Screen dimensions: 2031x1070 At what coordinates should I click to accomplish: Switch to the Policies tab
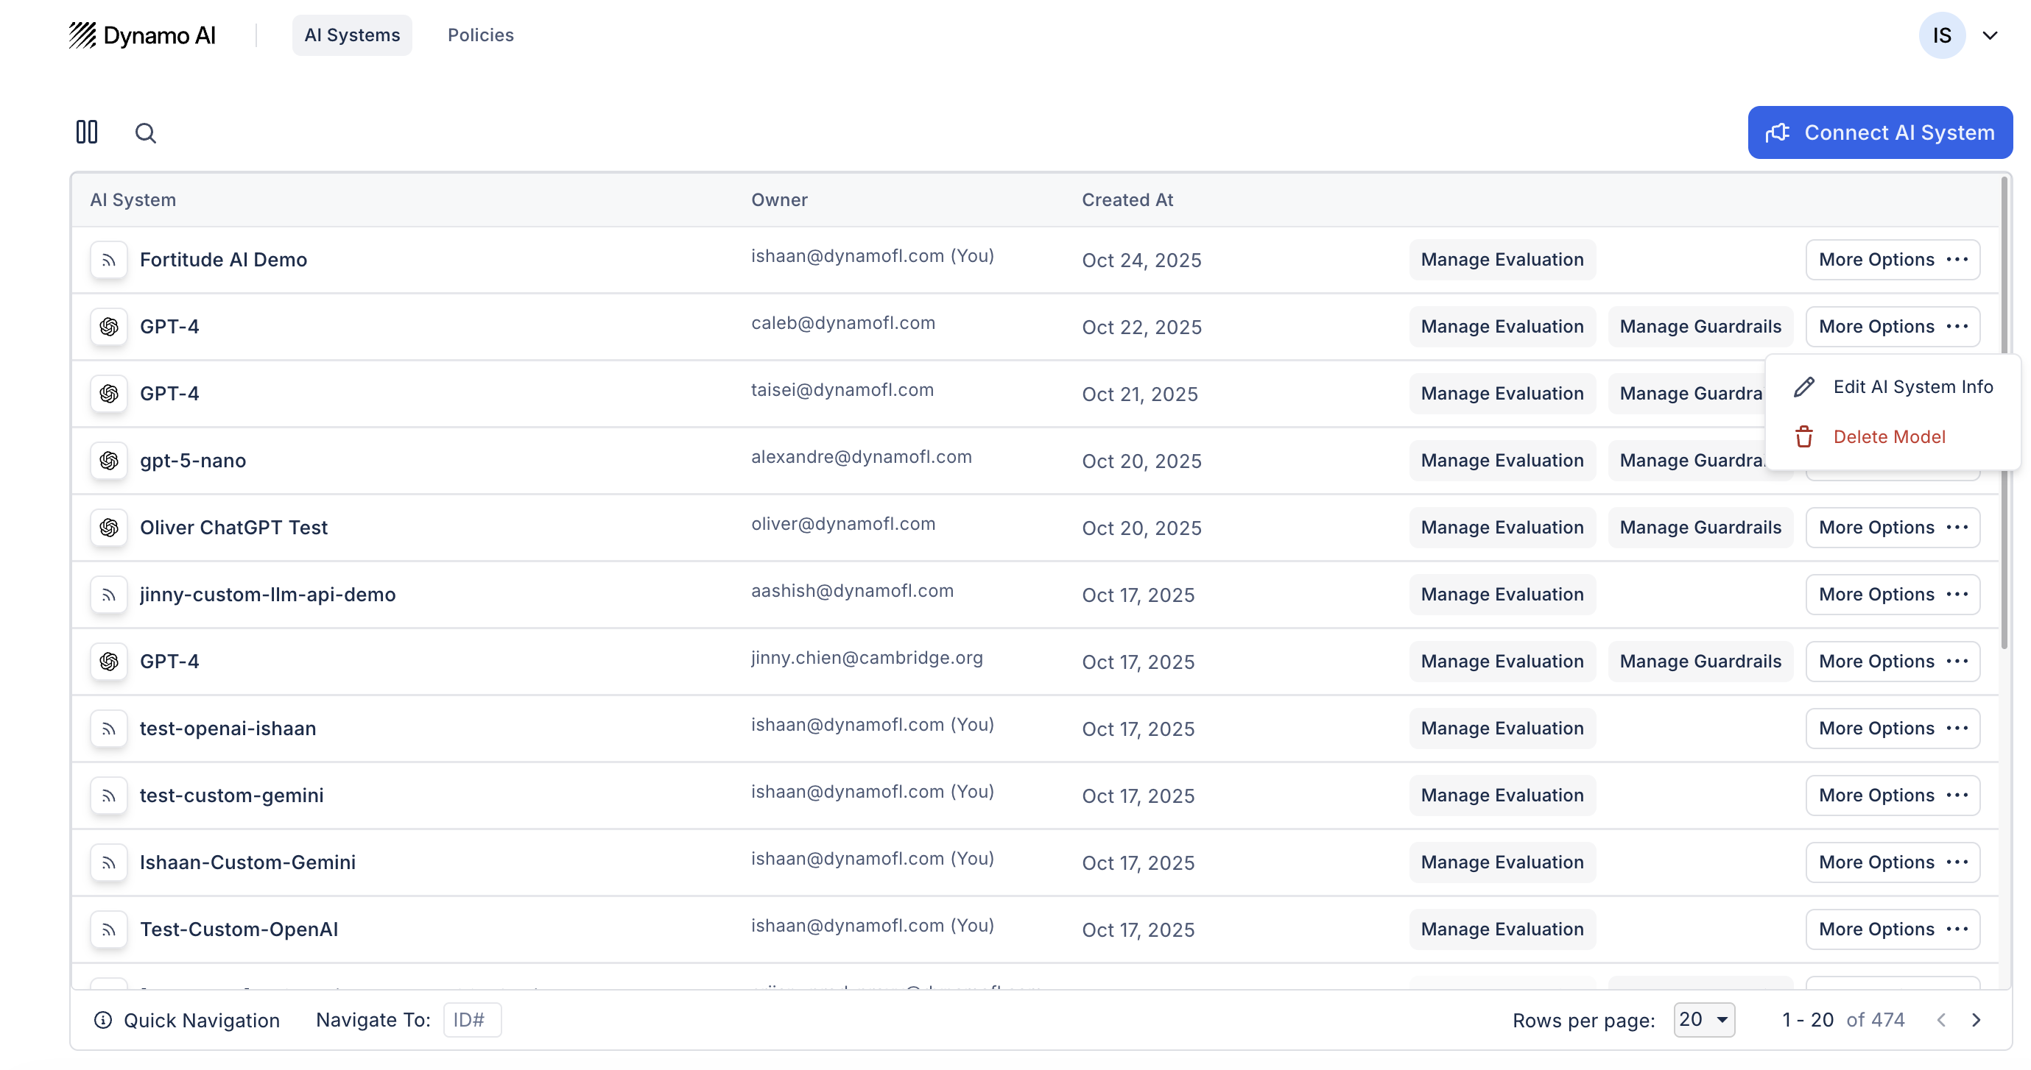tap(480, 35)
